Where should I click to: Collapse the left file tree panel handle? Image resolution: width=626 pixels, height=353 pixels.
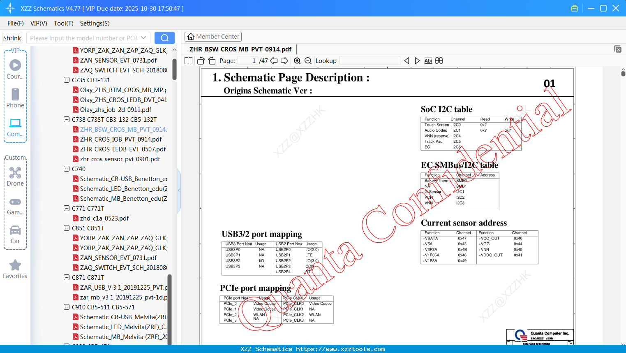point(179,190)
